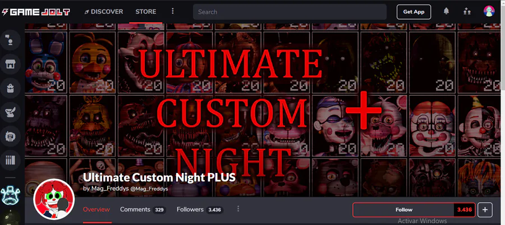The width and height of the screenshot is (505, 225).
Task: Open the notifications bell
Action: click(x=446, y=11)
